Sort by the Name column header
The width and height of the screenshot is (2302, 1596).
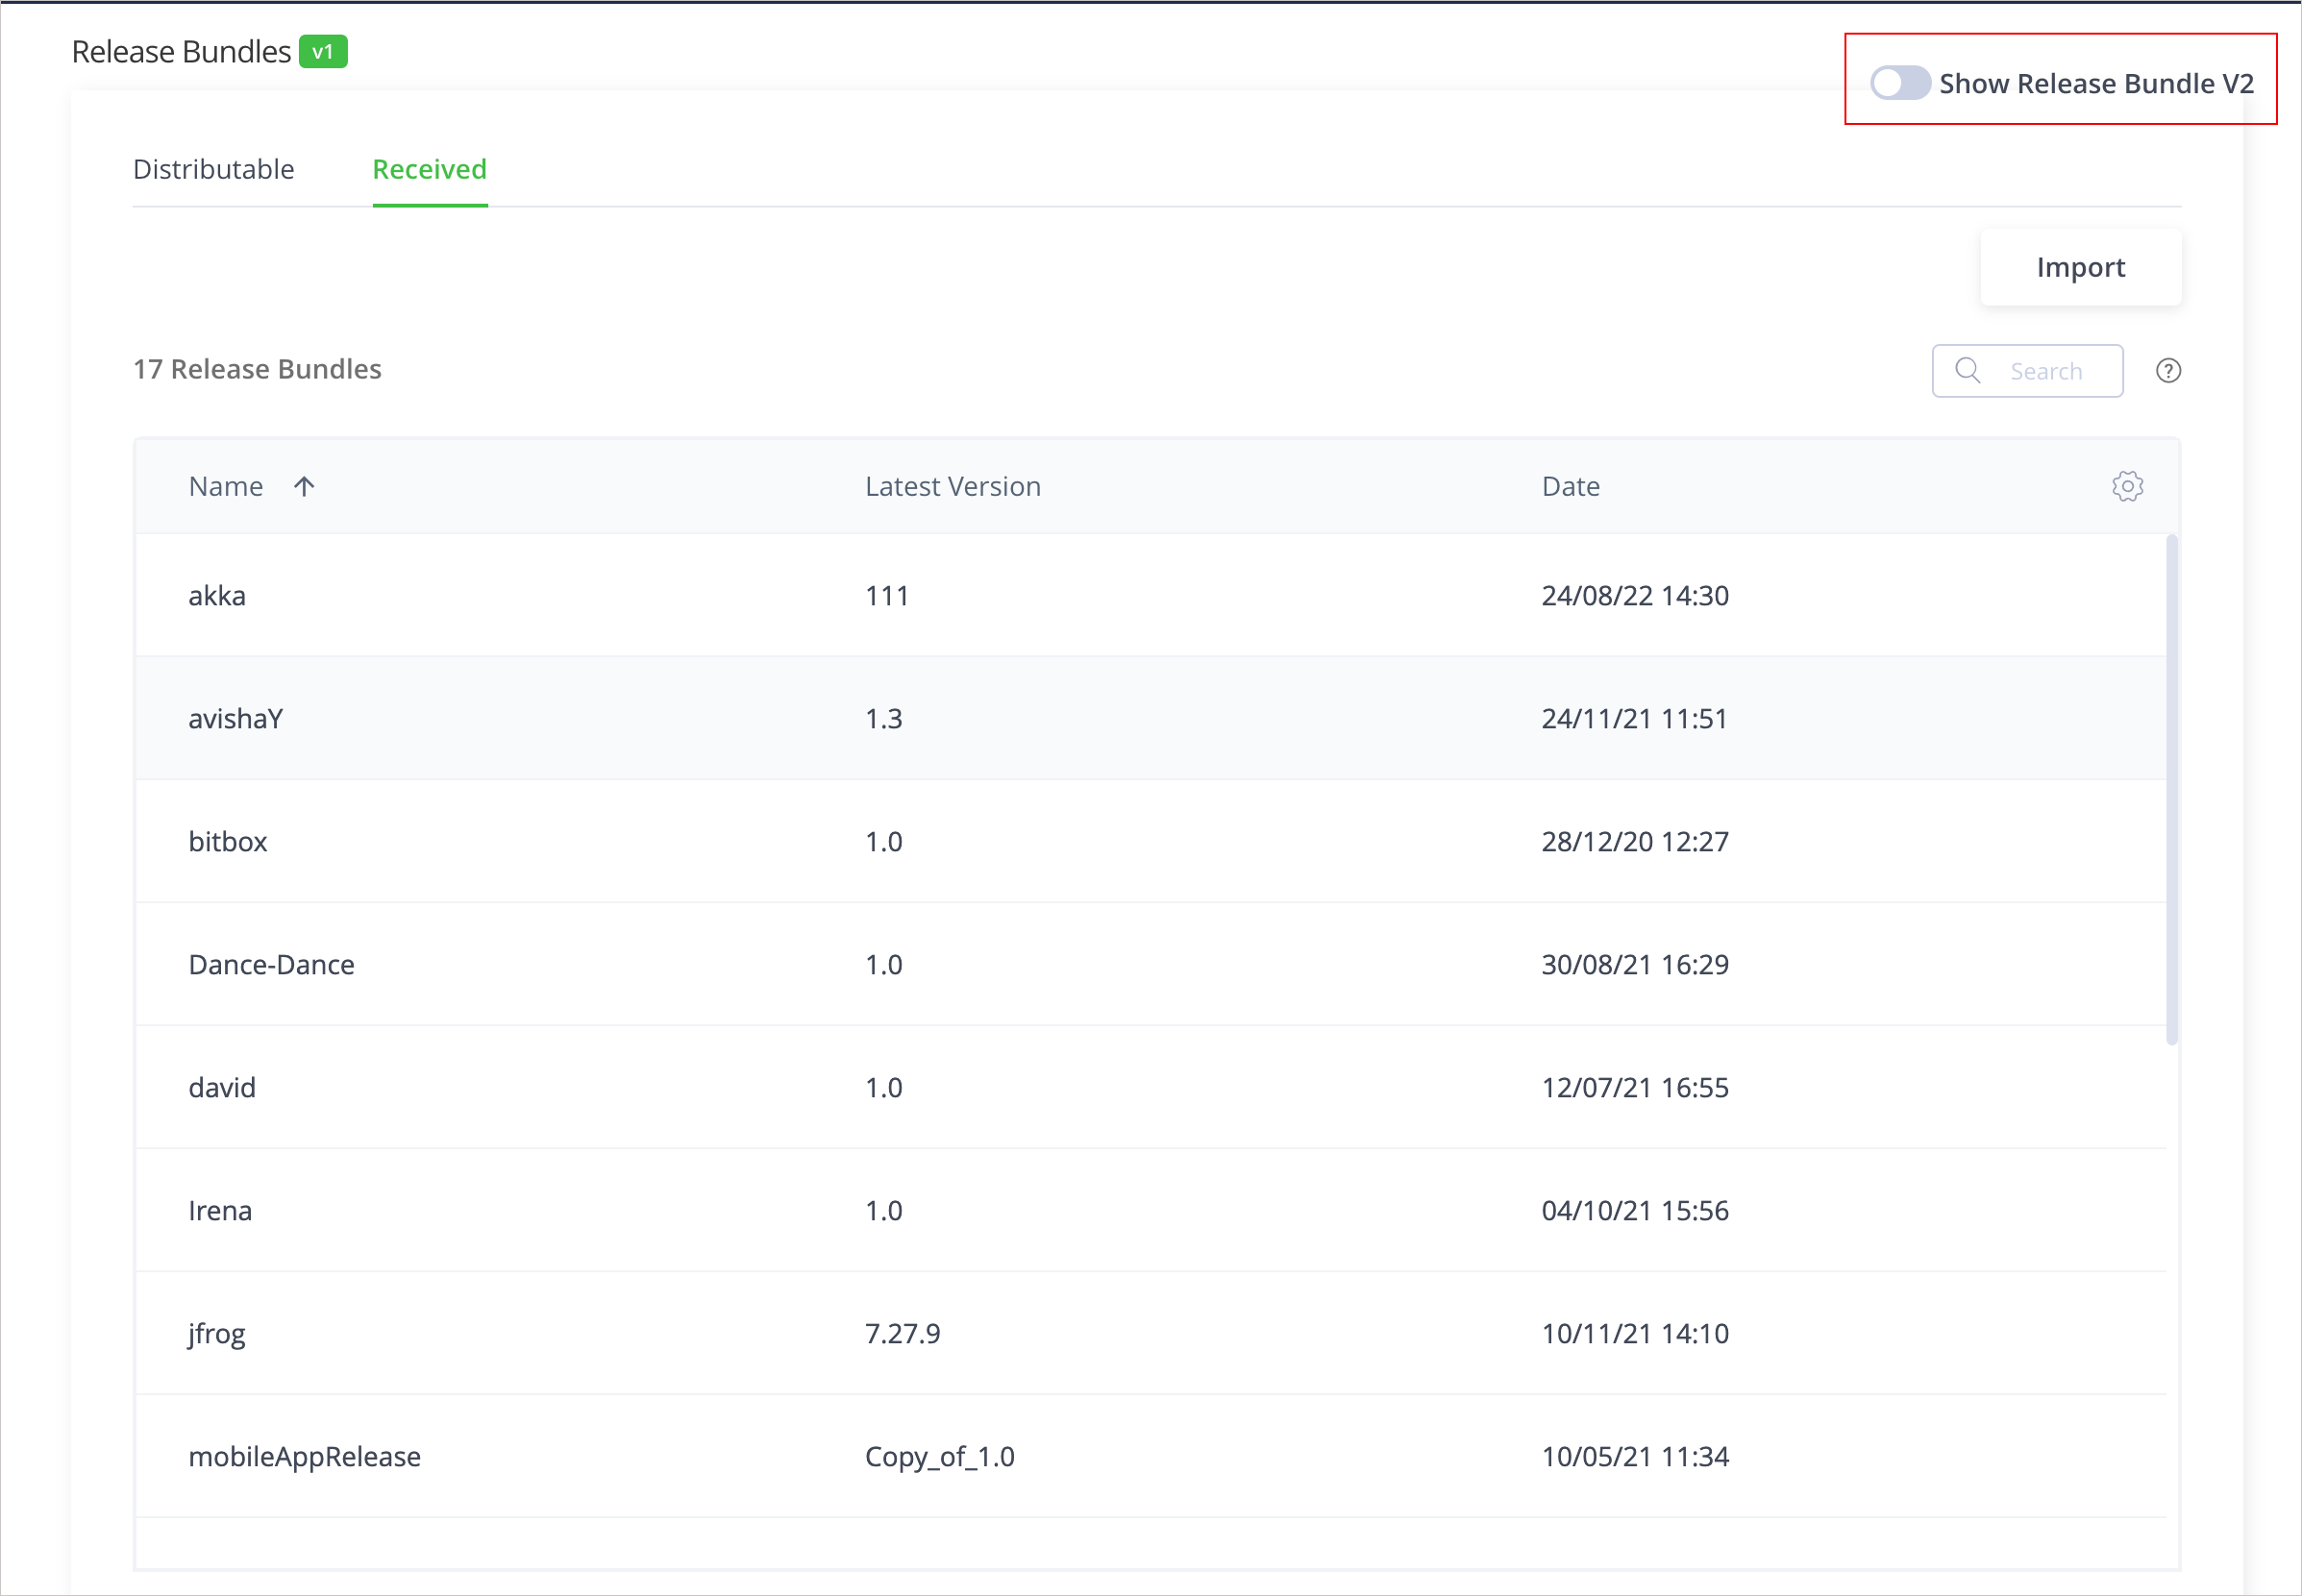click(226, 486)
